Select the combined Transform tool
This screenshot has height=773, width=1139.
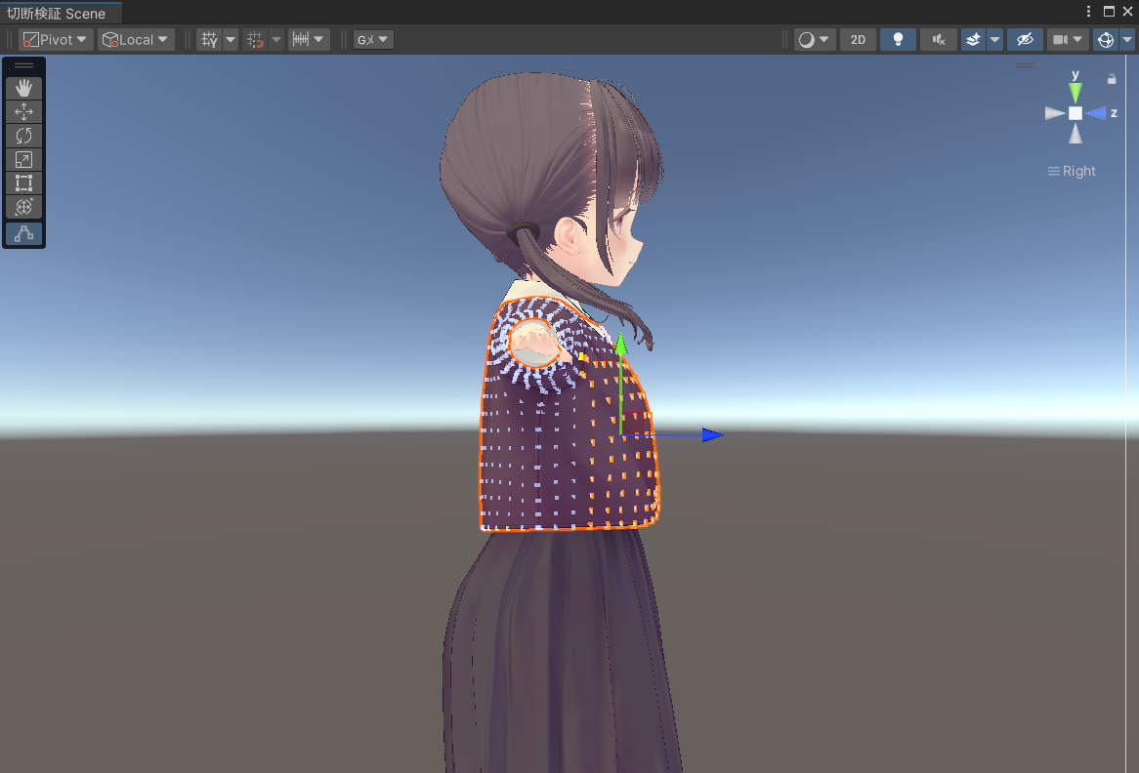tap(24, 207)
